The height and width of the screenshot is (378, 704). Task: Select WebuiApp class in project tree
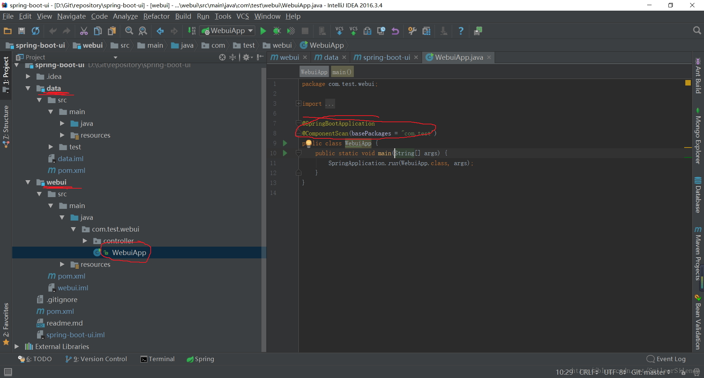point(129,252)
